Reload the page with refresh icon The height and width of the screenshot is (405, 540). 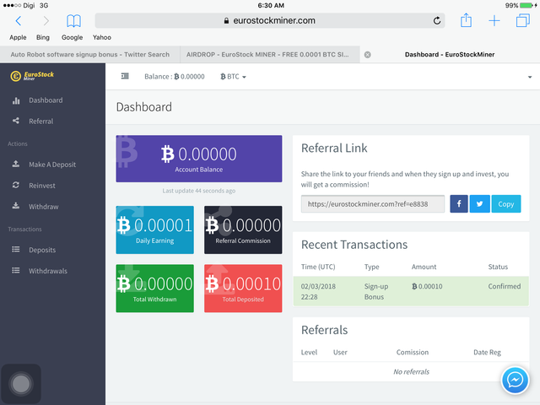[437, 20]
